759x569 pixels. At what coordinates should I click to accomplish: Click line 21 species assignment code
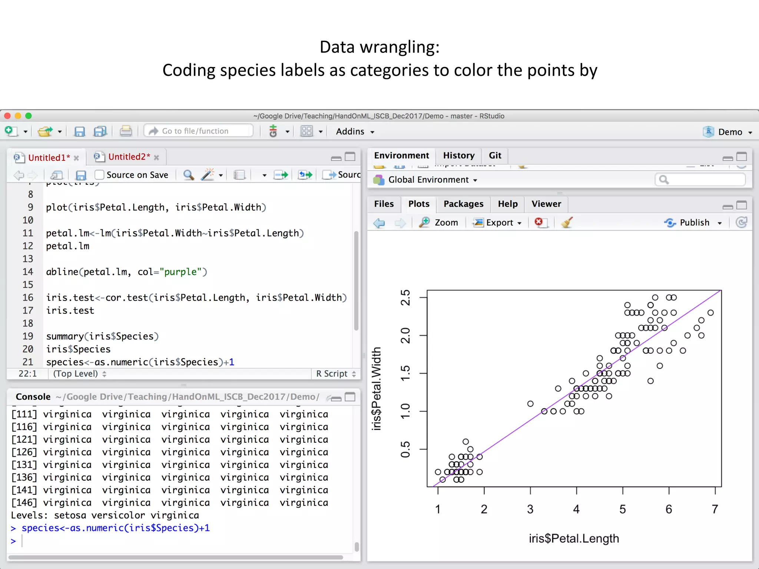coord(140,362)
